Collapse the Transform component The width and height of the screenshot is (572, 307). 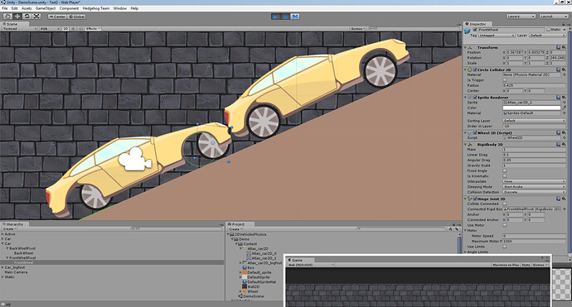tap(466, 47)
